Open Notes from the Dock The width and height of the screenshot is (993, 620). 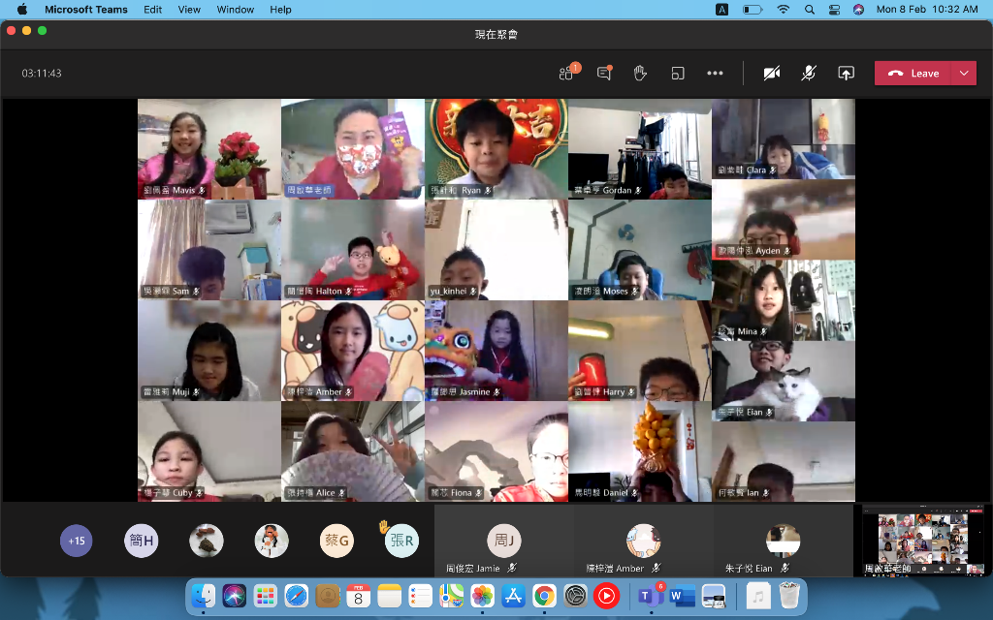[390, 596]
